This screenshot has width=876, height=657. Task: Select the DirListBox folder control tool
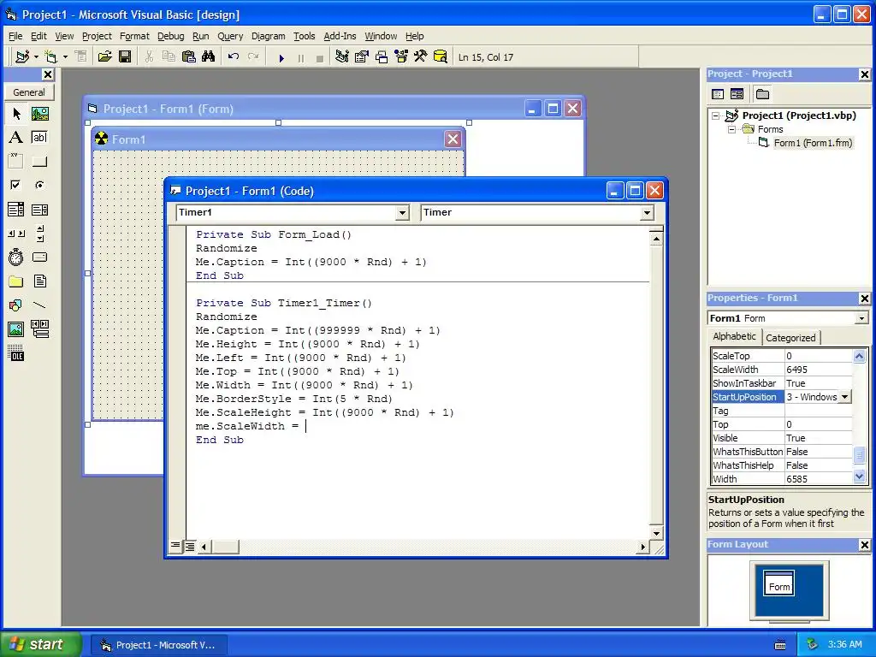pos(16,281)
